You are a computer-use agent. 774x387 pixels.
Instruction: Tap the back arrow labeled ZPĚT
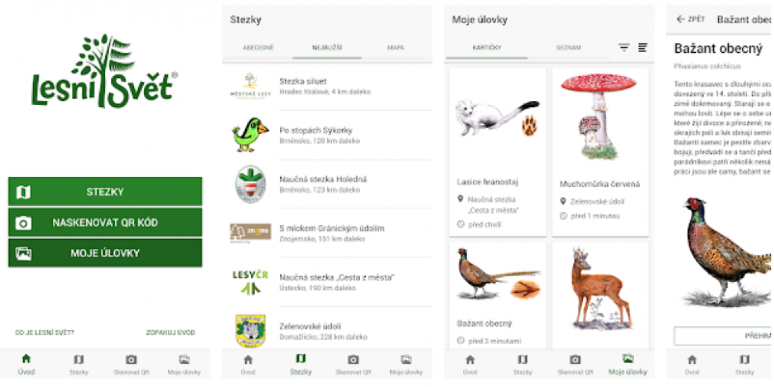click(690, 19)
